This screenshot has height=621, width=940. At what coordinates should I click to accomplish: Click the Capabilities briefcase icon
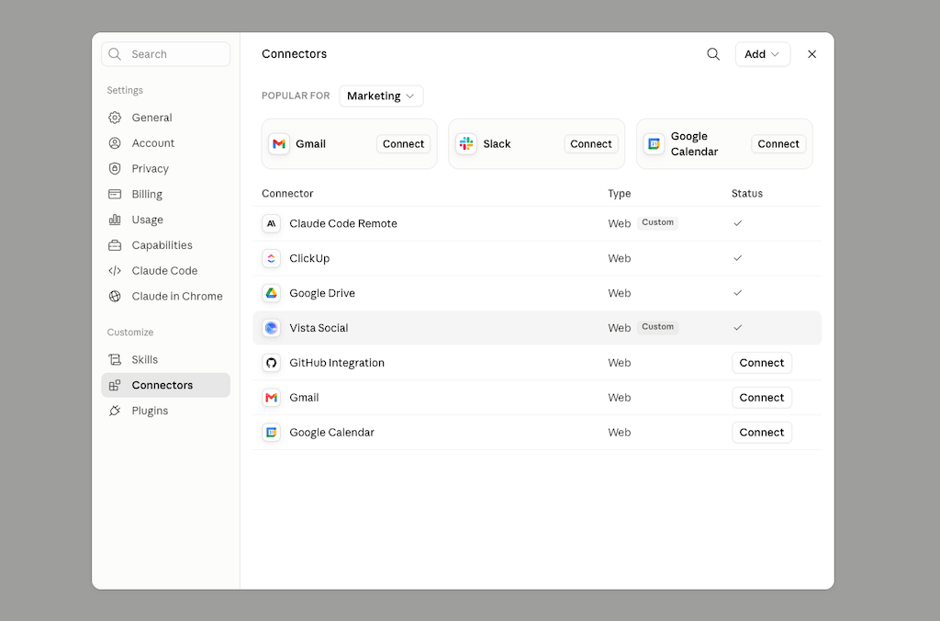115,244
